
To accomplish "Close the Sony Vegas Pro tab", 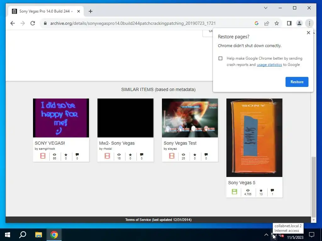I will [x=78, y=11].
